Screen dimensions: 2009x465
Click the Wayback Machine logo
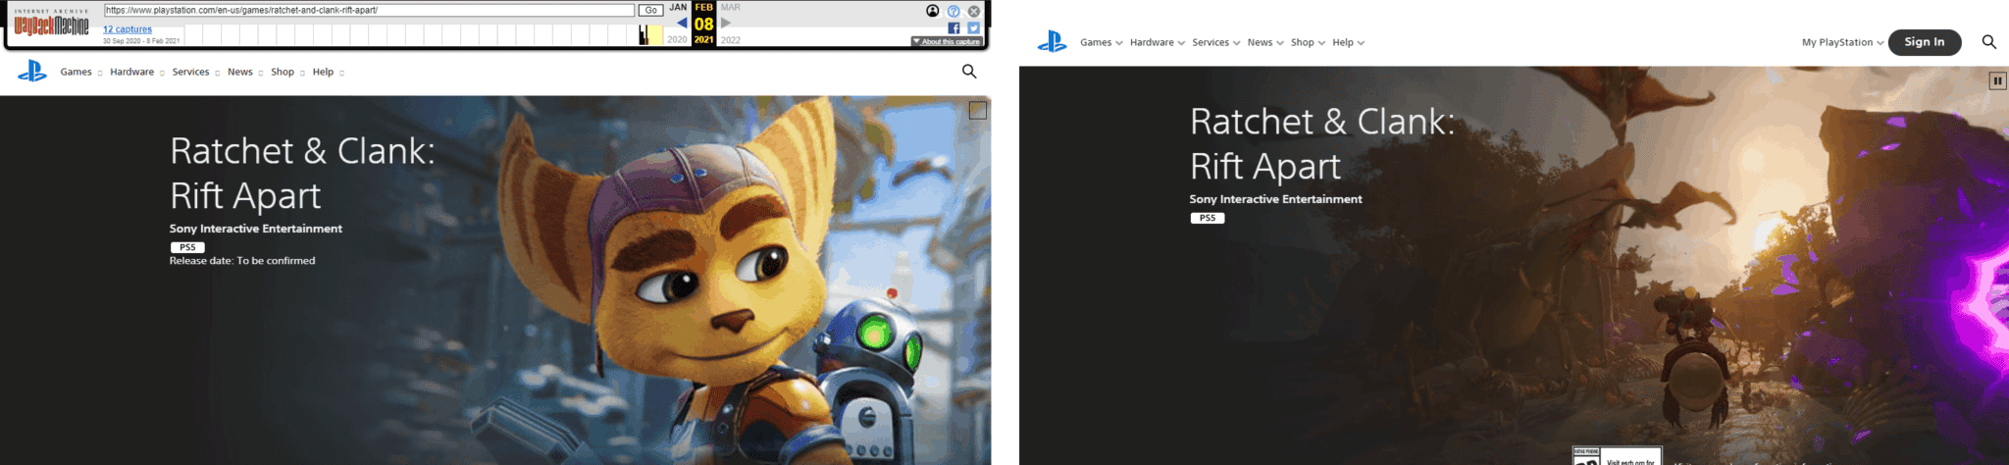coord(51,25)
